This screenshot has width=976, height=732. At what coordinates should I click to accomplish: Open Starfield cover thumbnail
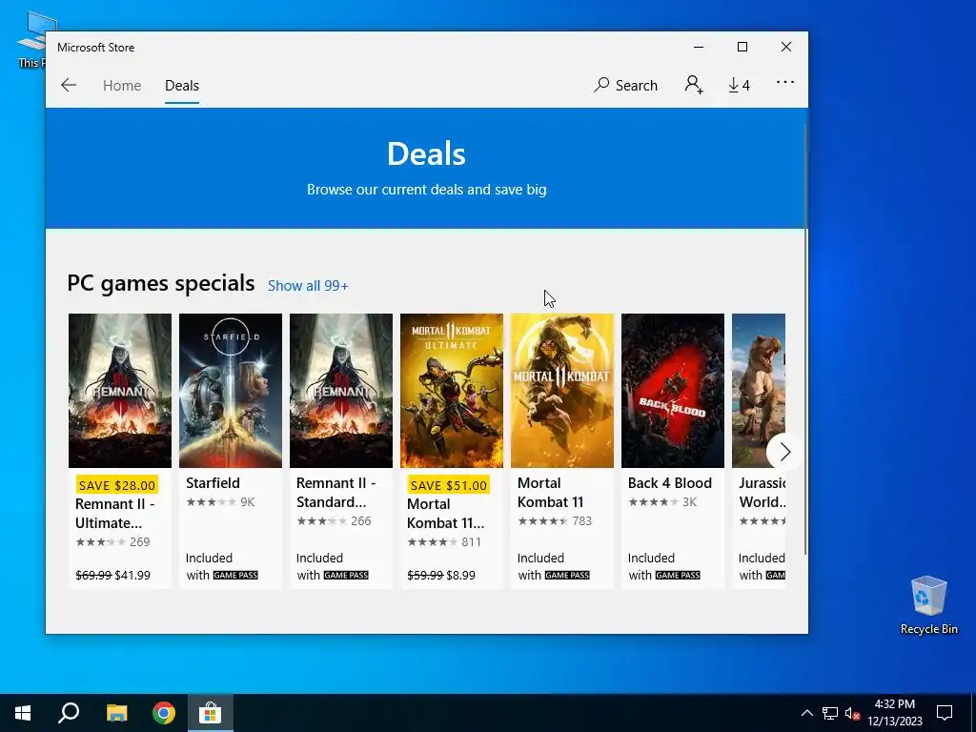(x=231, y=390)
